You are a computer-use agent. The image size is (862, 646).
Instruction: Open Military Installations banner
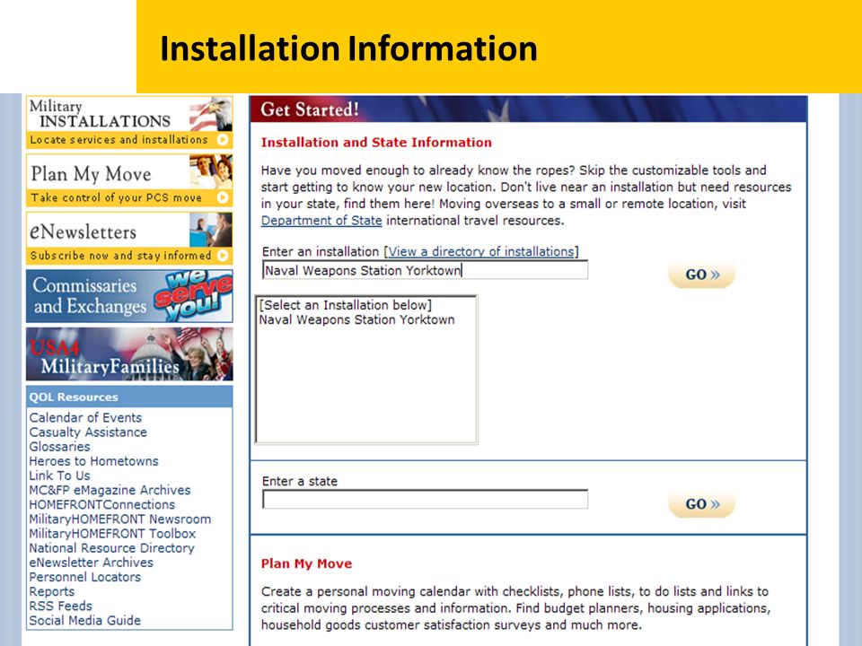click(x=129, y=122)
